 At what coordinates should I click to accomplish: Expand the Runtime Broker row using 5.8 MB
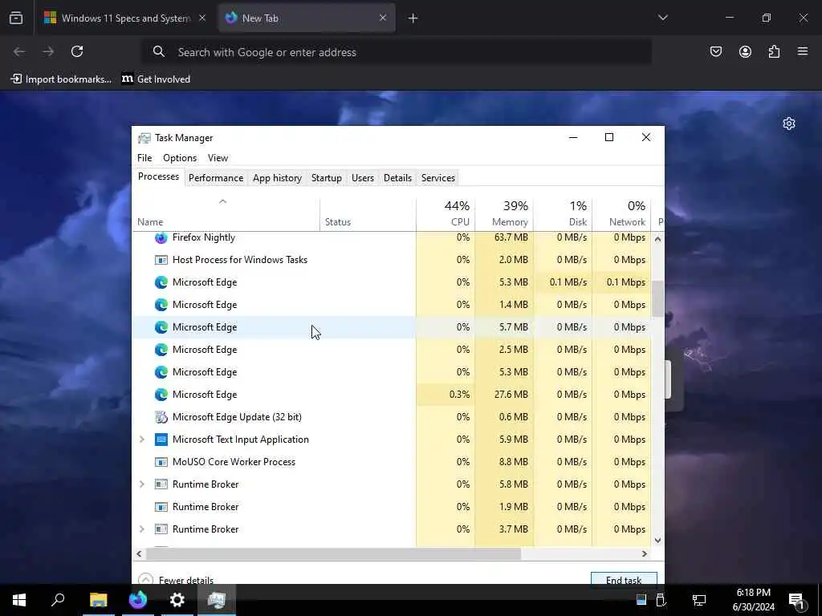click(141, 484)
